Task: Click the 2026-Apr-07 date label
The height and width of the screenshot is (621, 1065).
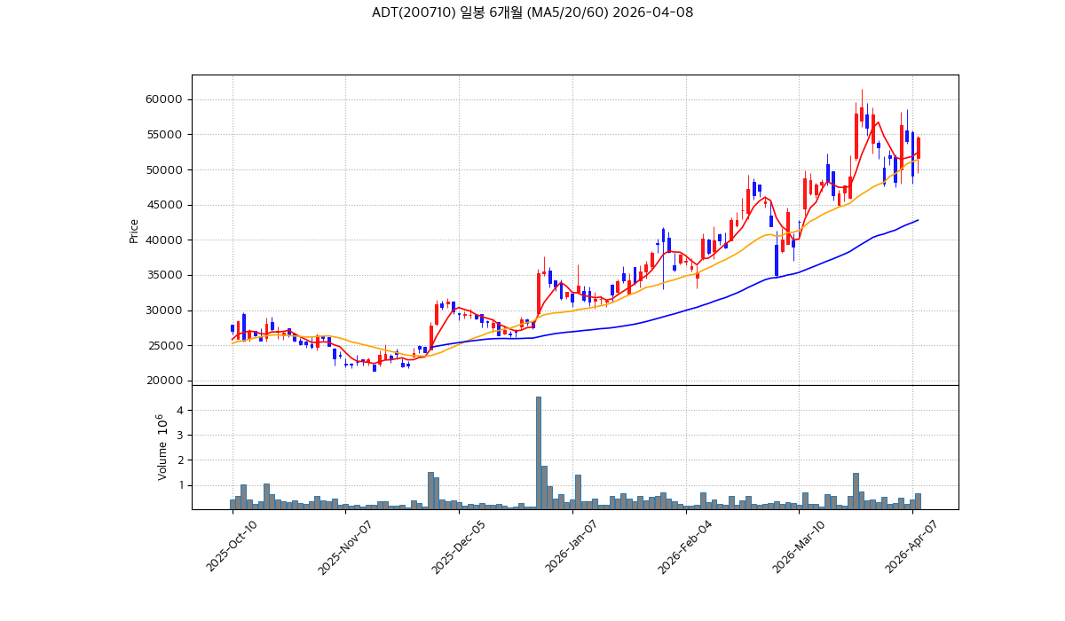Action: point(911,547)
